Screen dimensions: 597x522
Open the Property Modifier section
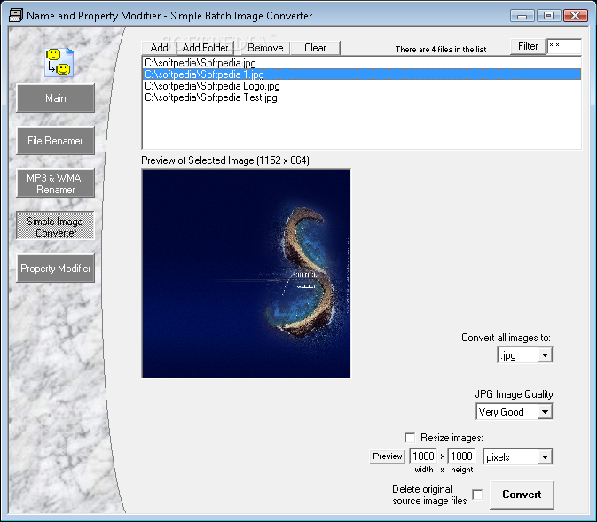pyautogui.click(x=56, y=269)
